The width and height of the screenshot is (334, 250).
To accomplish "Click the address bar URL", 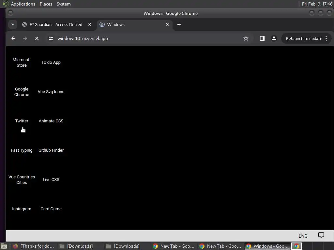I will [83, 38].
